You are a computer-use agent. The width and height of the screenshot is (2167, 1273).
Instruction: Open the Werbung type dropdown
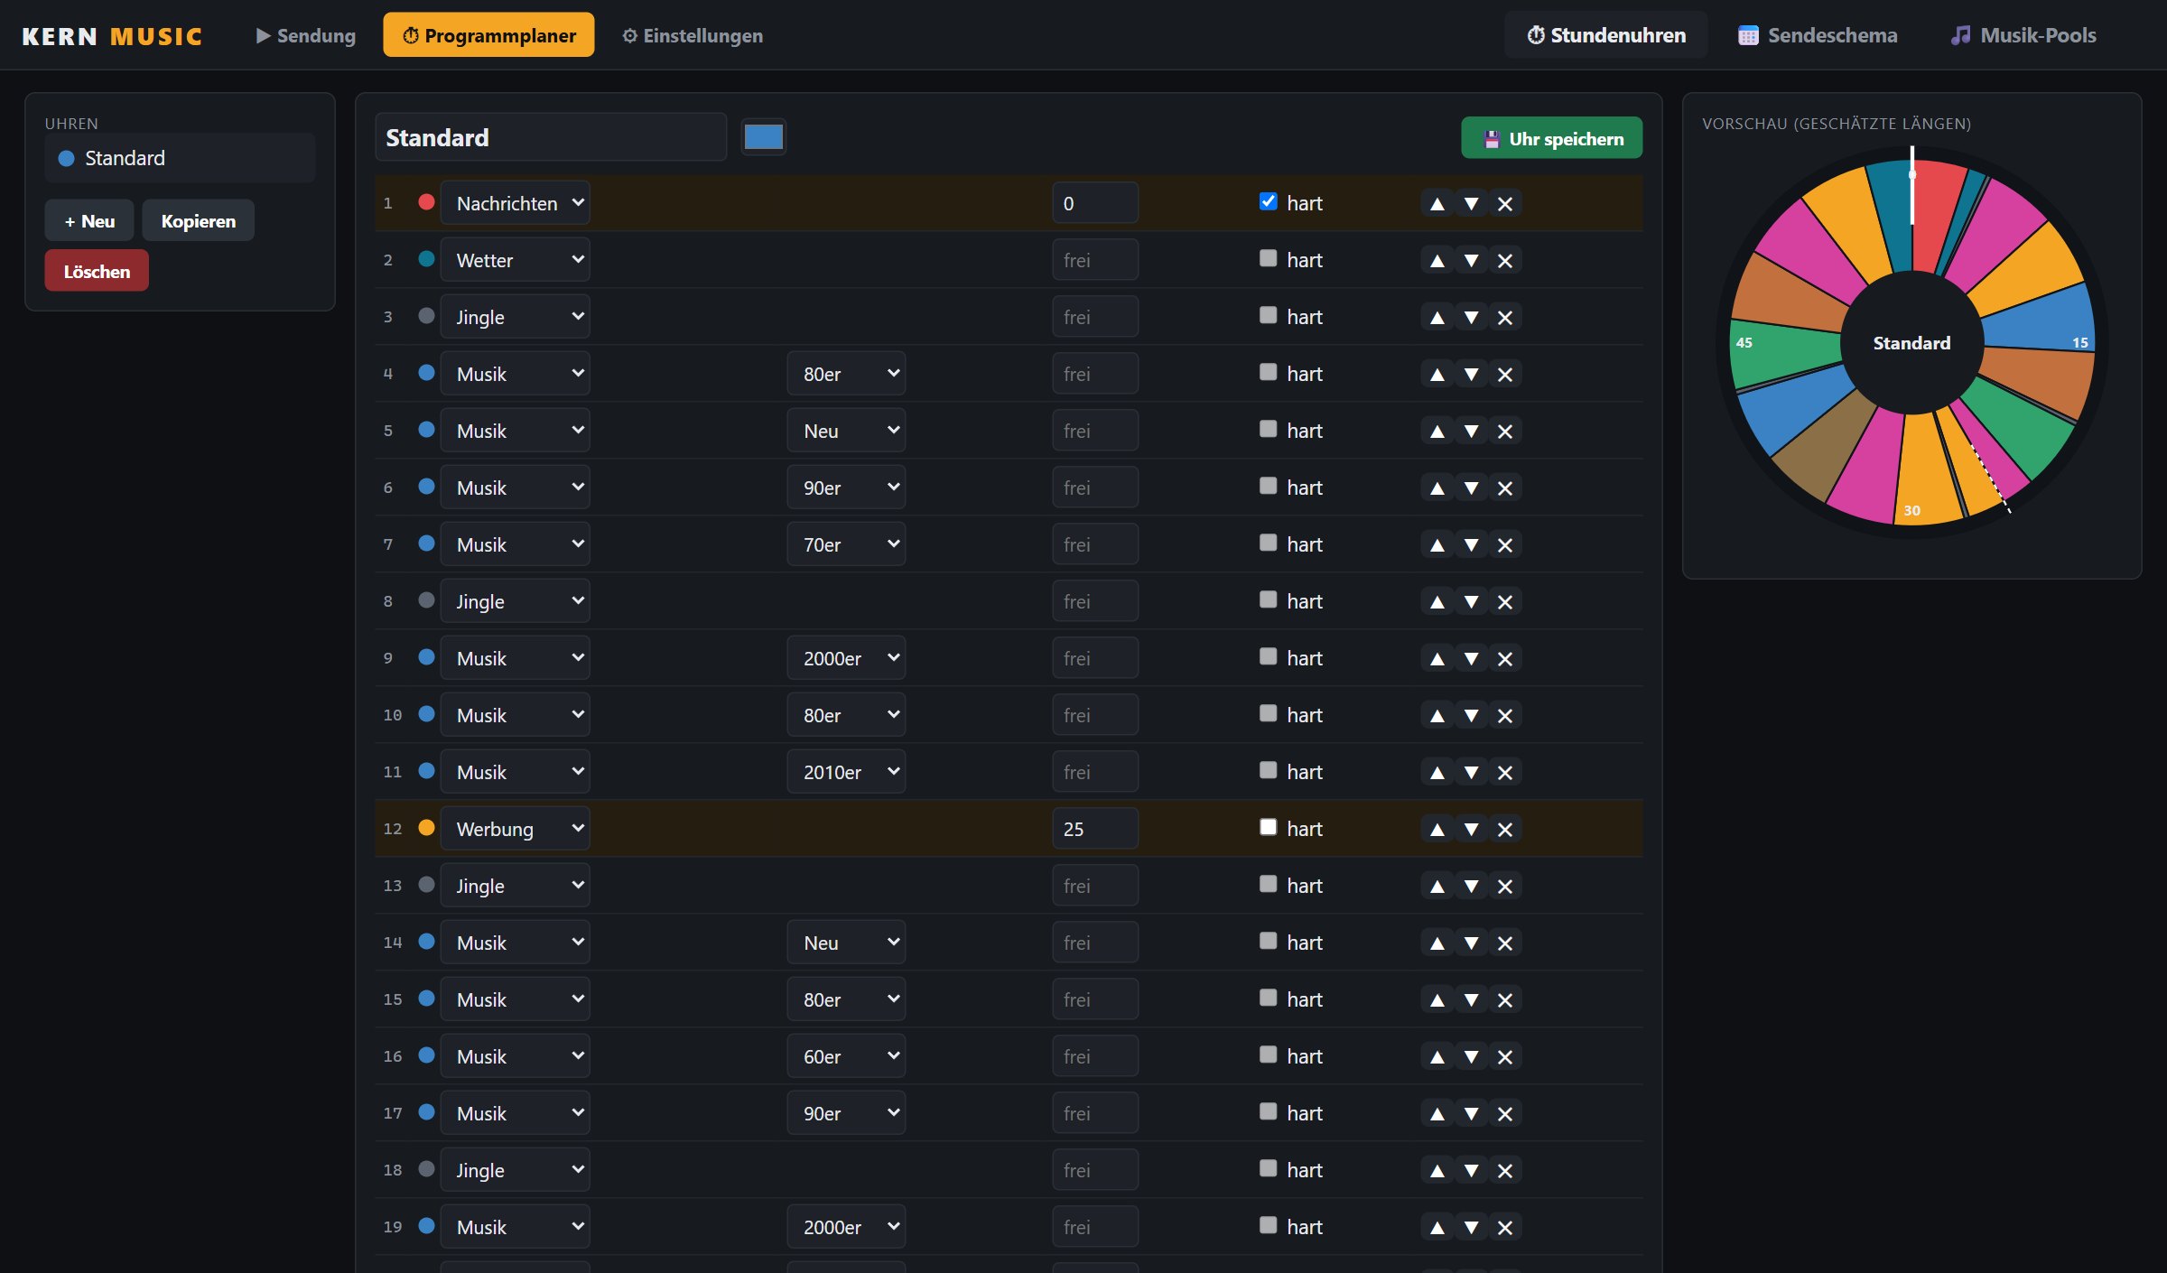click(515, 829)
